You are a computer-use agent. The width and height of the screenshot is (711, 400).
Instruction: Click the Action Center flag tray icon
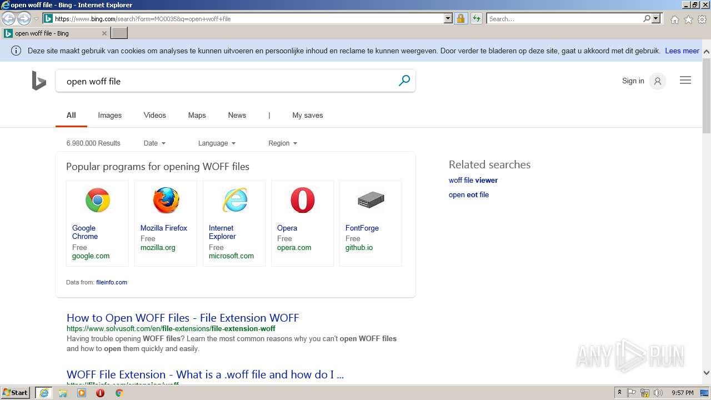(x=632, y=393)
